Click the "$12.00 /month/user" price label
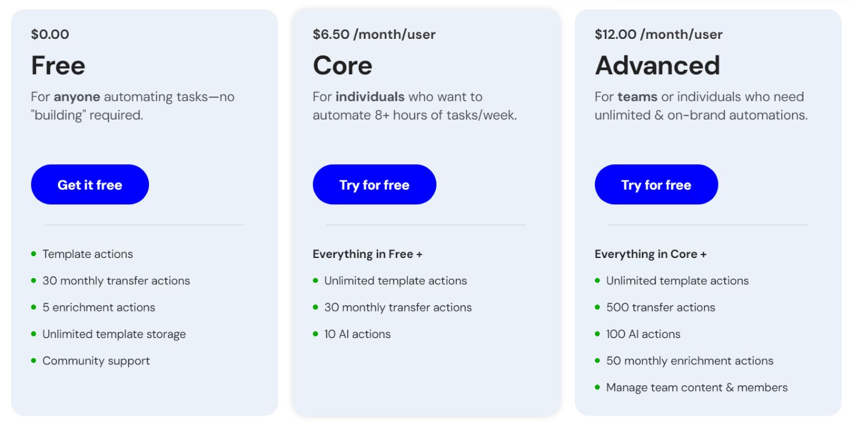Viewport: 854px width, 427px height. coord(658,34)
